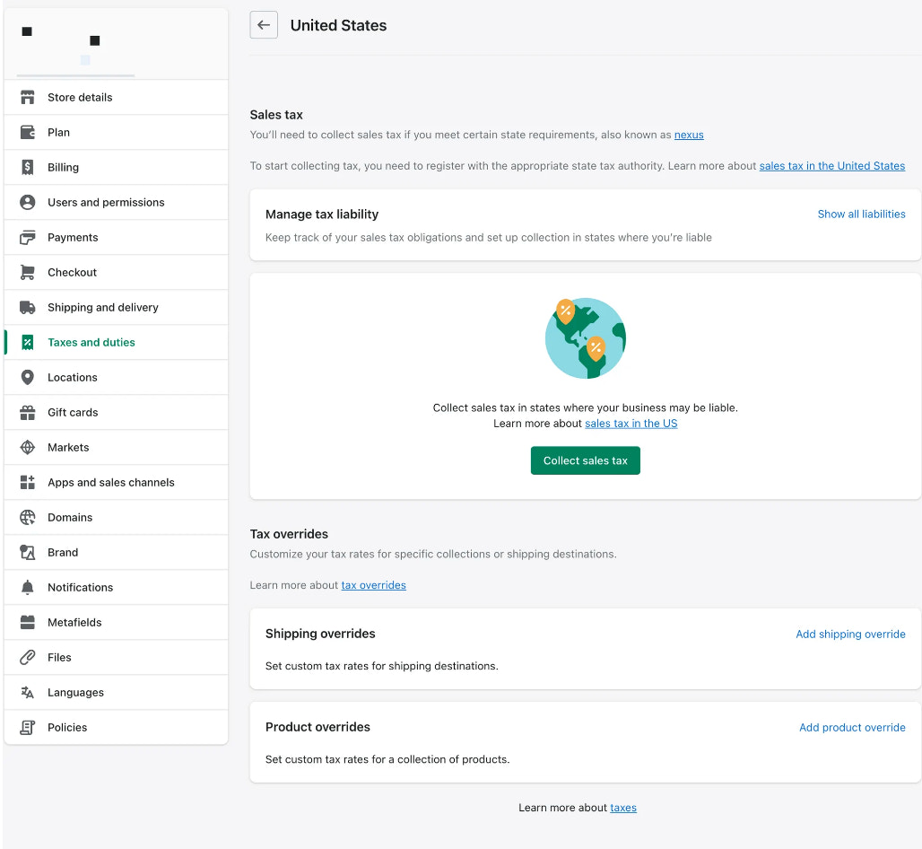Select the Payments credit card icon
The image size is (922, 849).
(x=28, y=237)
